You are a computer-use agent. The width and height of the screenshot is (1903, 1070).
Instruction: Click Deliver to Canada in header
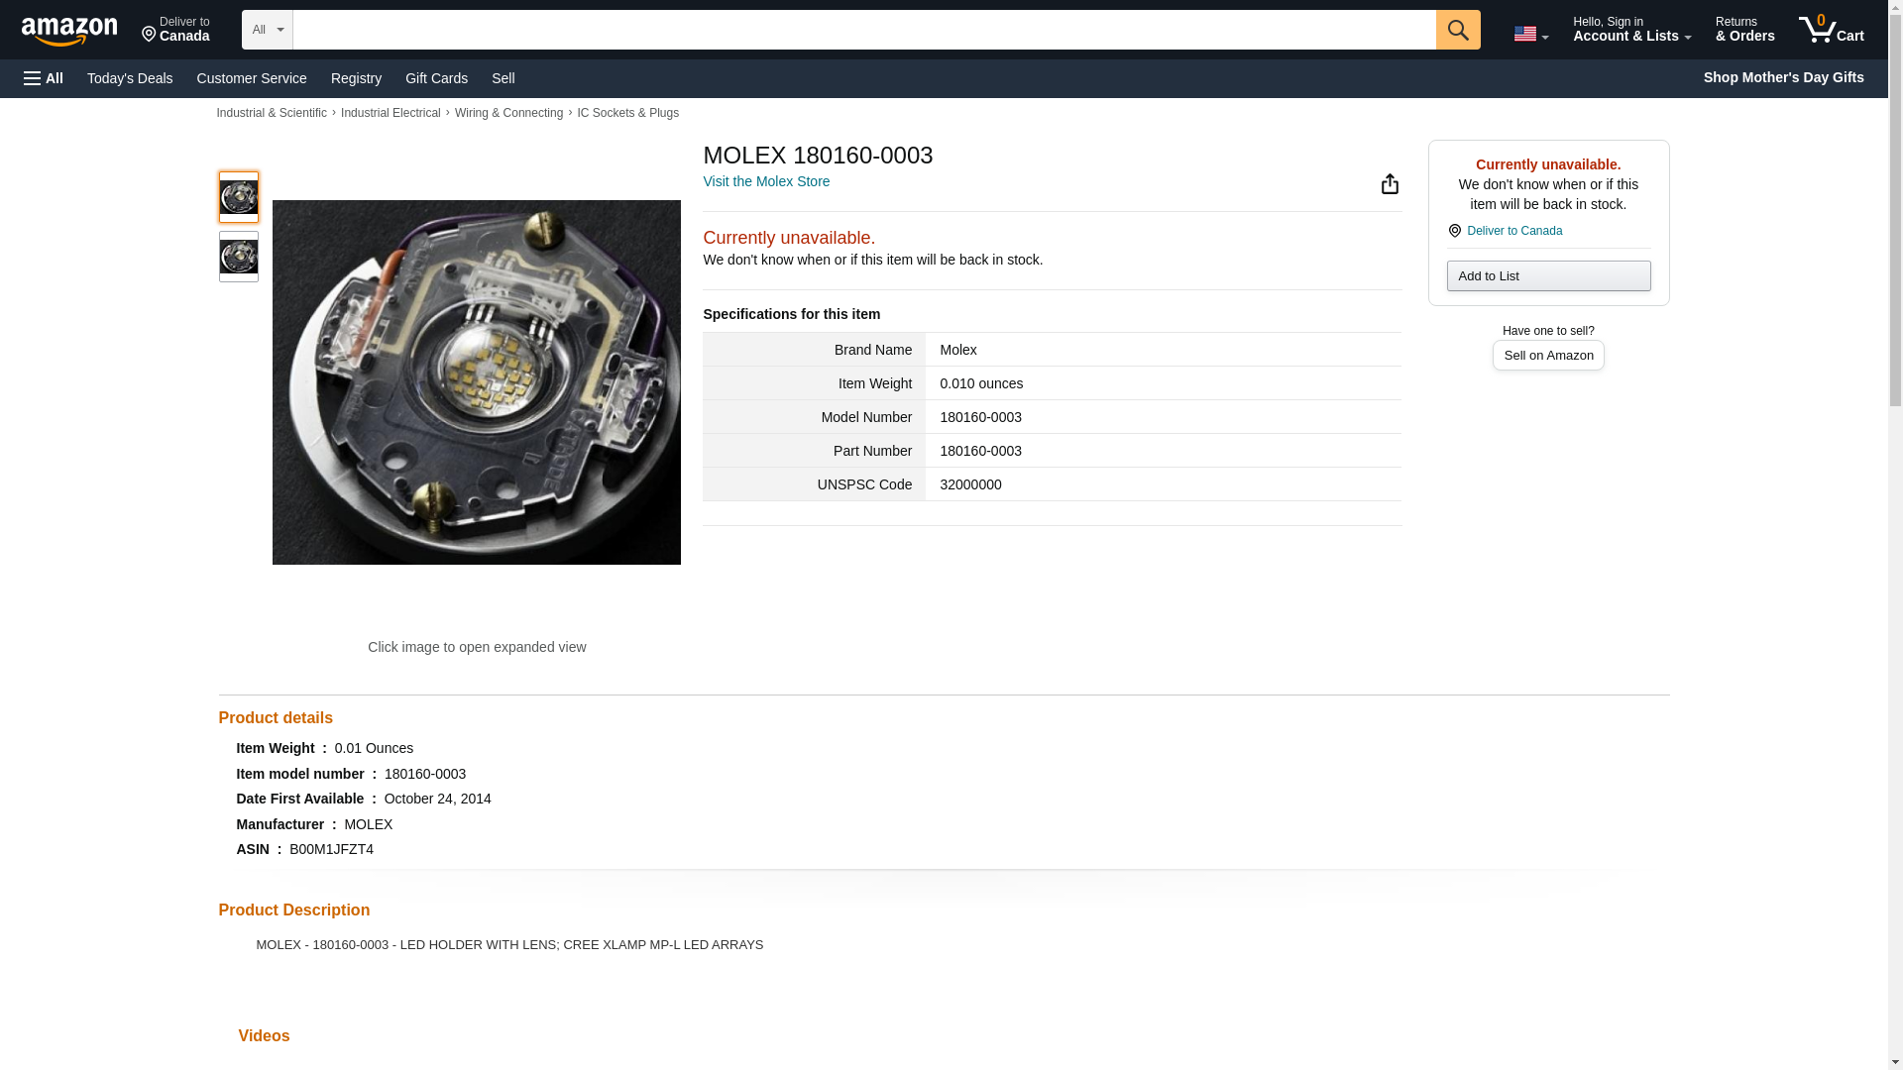click(x=175, y=30)
